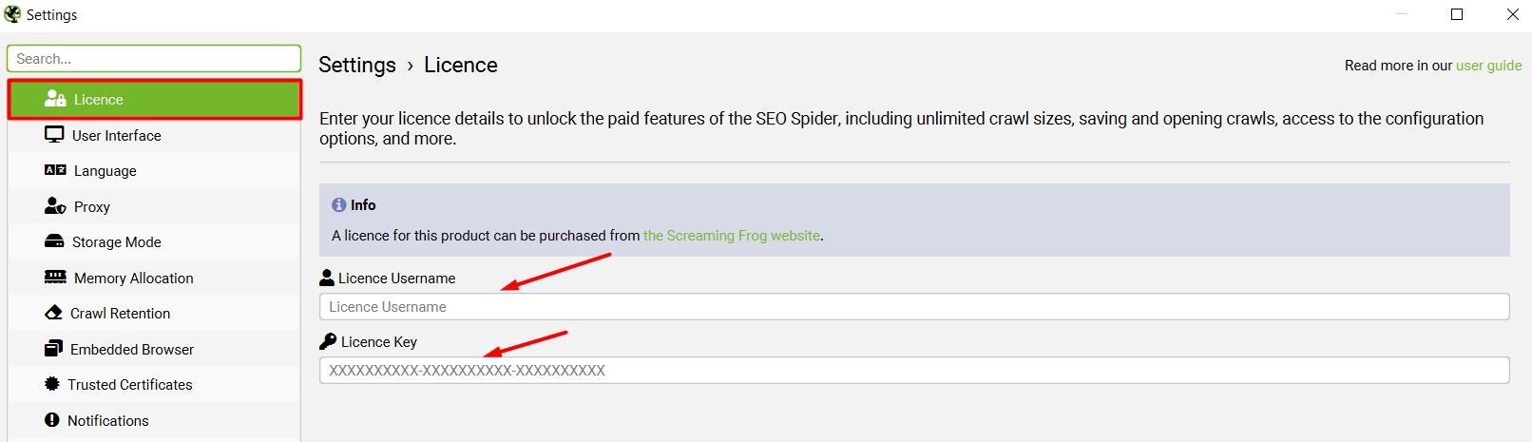Click into the Licence Key field
Screen dimensions: 1532x442
pyautogui.click(x=913, y=371)
